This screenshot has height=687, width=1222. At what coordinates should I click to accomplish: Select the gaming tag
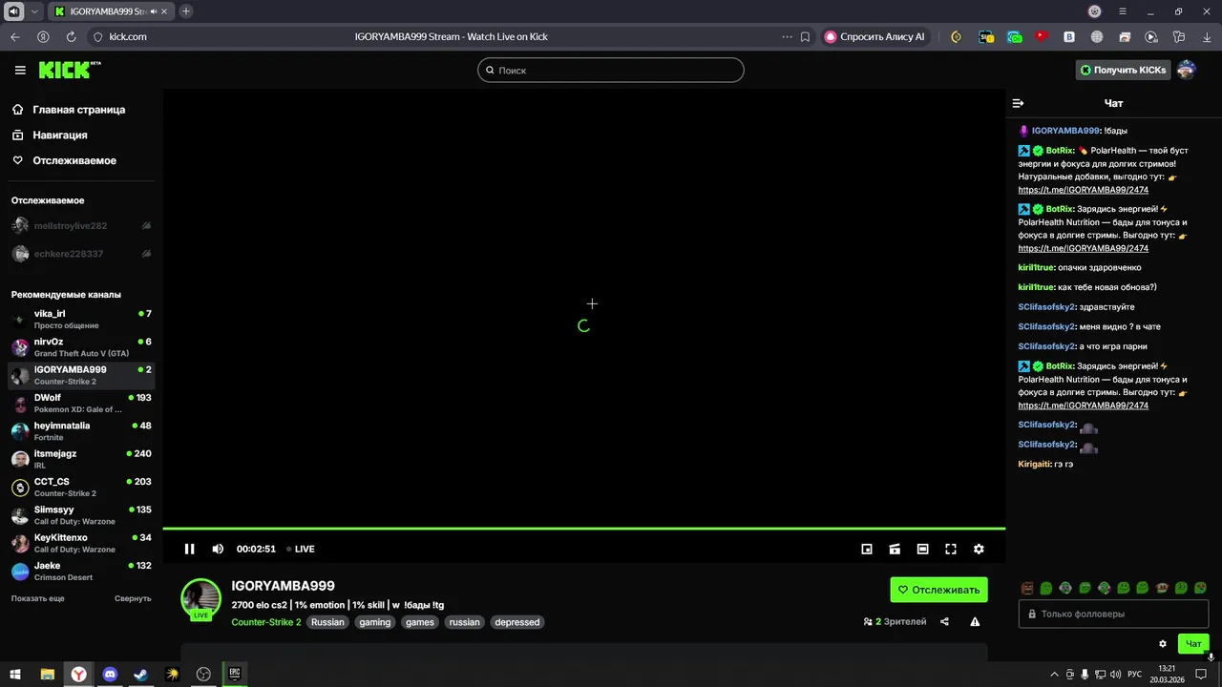pyautogui.click(x=374, y=622)
